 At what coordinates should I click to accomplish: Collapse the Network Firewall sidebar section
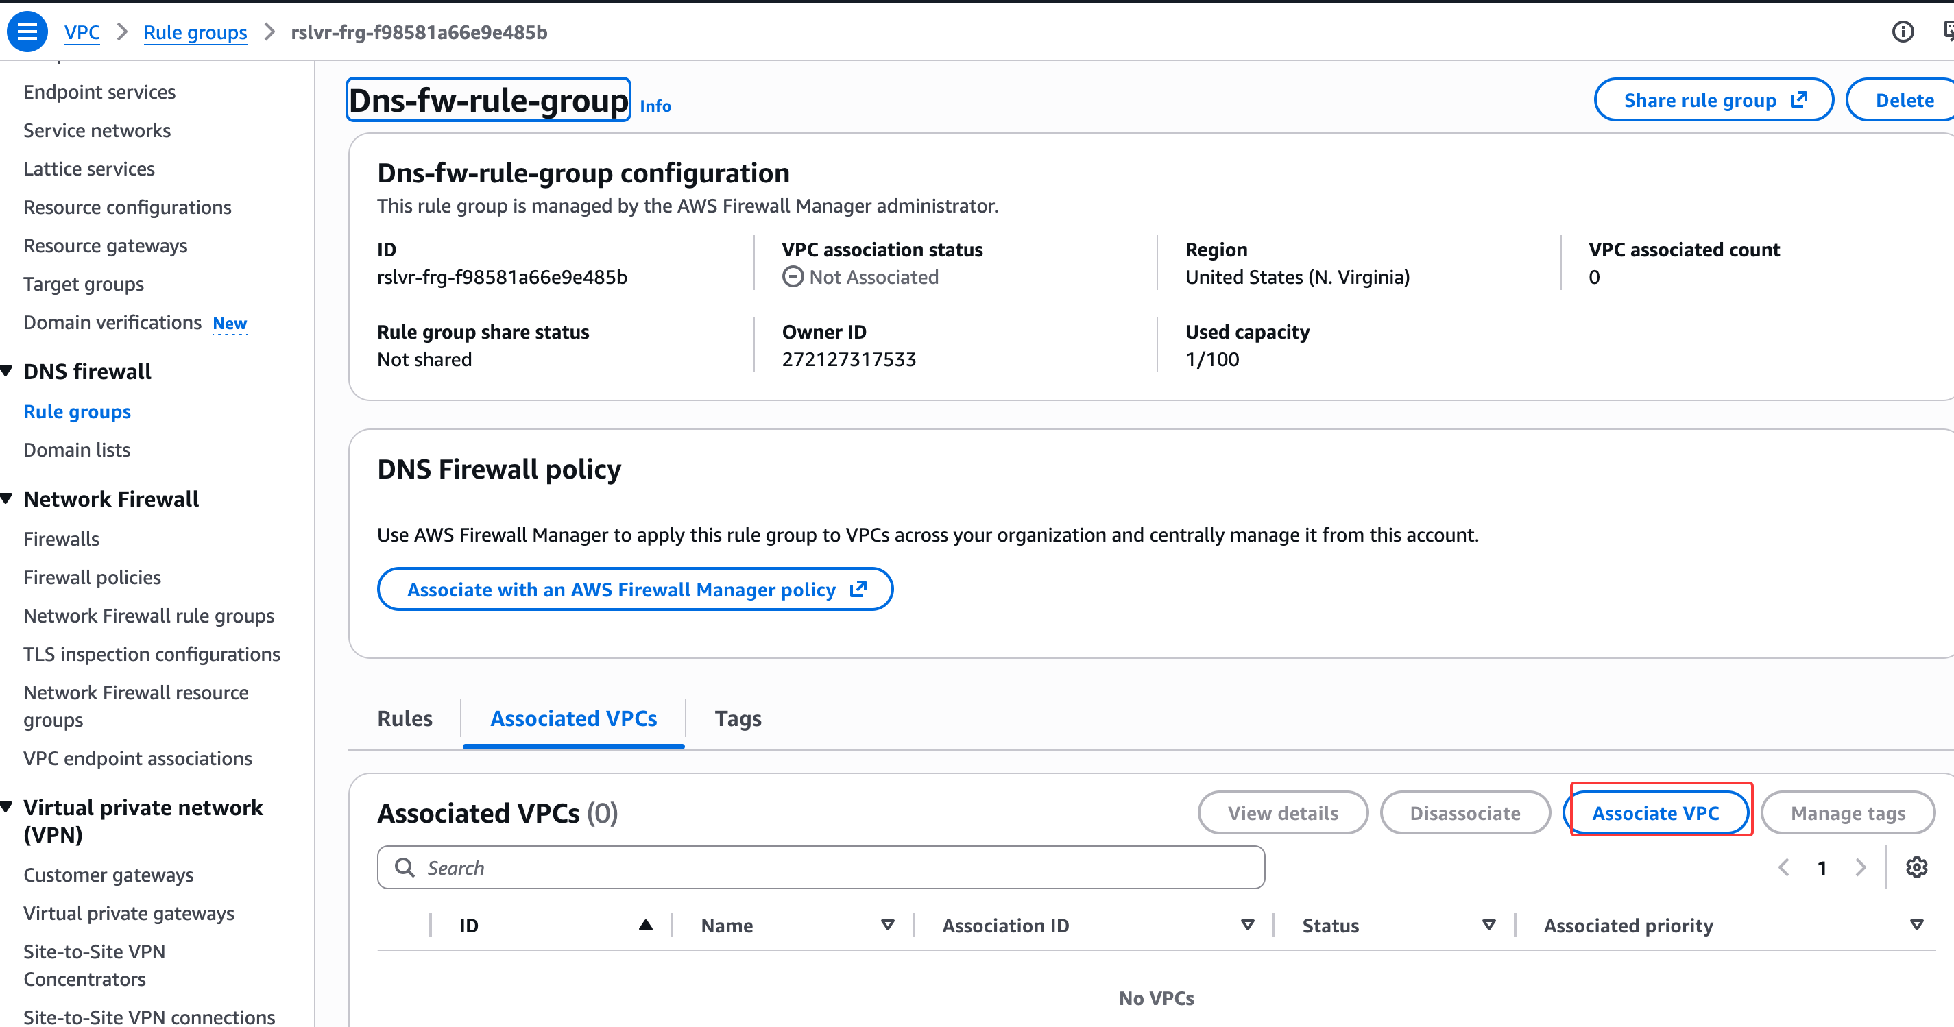pyautogui.click(x=7, y=498)
